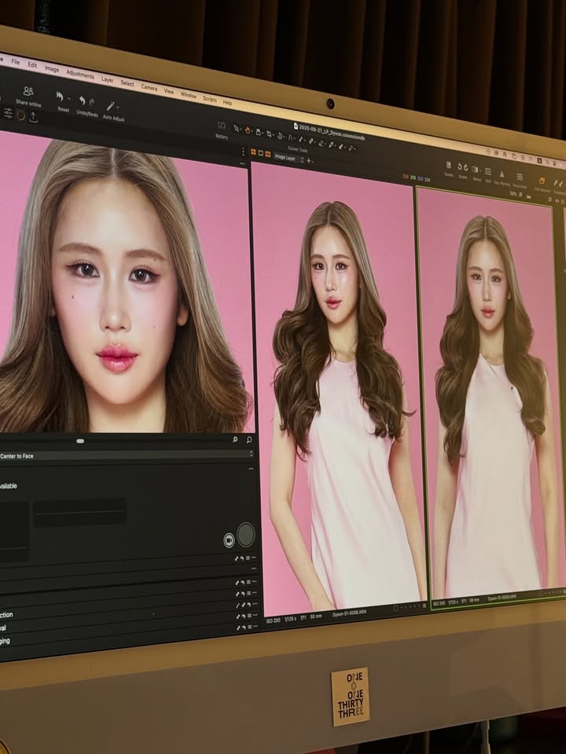Click the Rotate arrows toolbar icon

pyautogui.click(x=462, y=168)
